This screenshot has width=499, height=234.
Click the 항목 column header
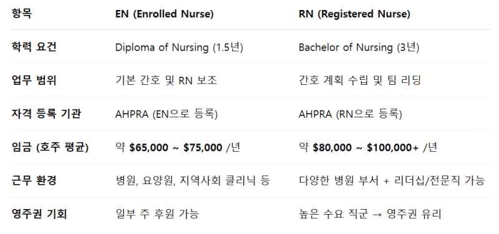point(22,14)
